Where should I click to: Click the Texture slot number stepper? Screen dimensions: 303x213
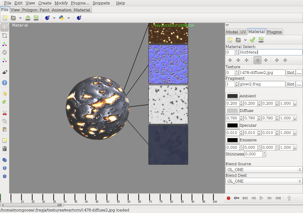(236, 73)
